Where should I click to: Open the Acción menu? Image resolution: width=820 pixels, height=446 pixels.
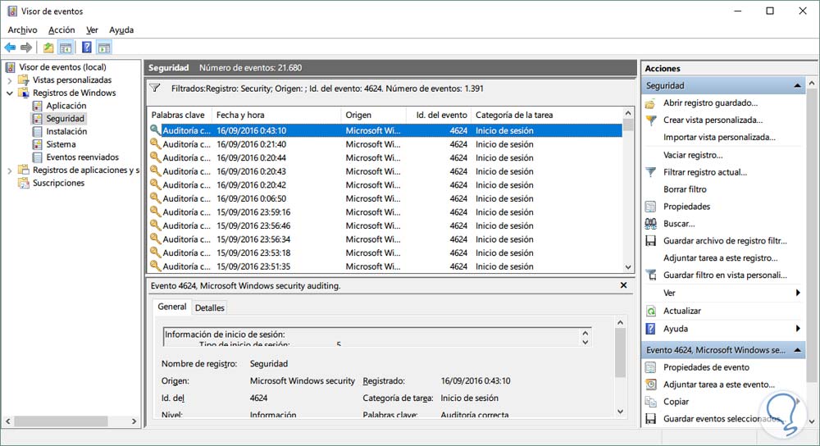[61, 30]
